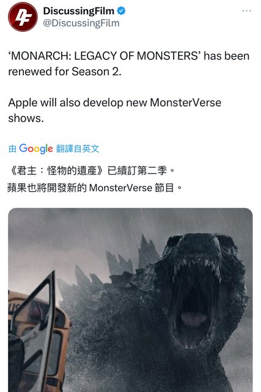Click the 'renewed for Season 2' line
This screenshot has height=392, width=261.
click(x=65, y=72)
